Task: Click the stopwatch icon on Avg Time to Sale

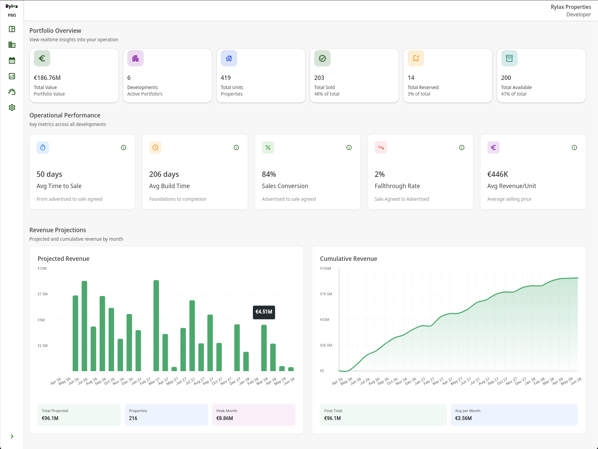Action: pos(43,148)
